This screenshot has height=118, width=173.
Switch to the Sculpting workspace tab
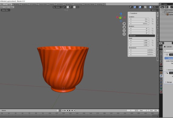pos(25,5)
